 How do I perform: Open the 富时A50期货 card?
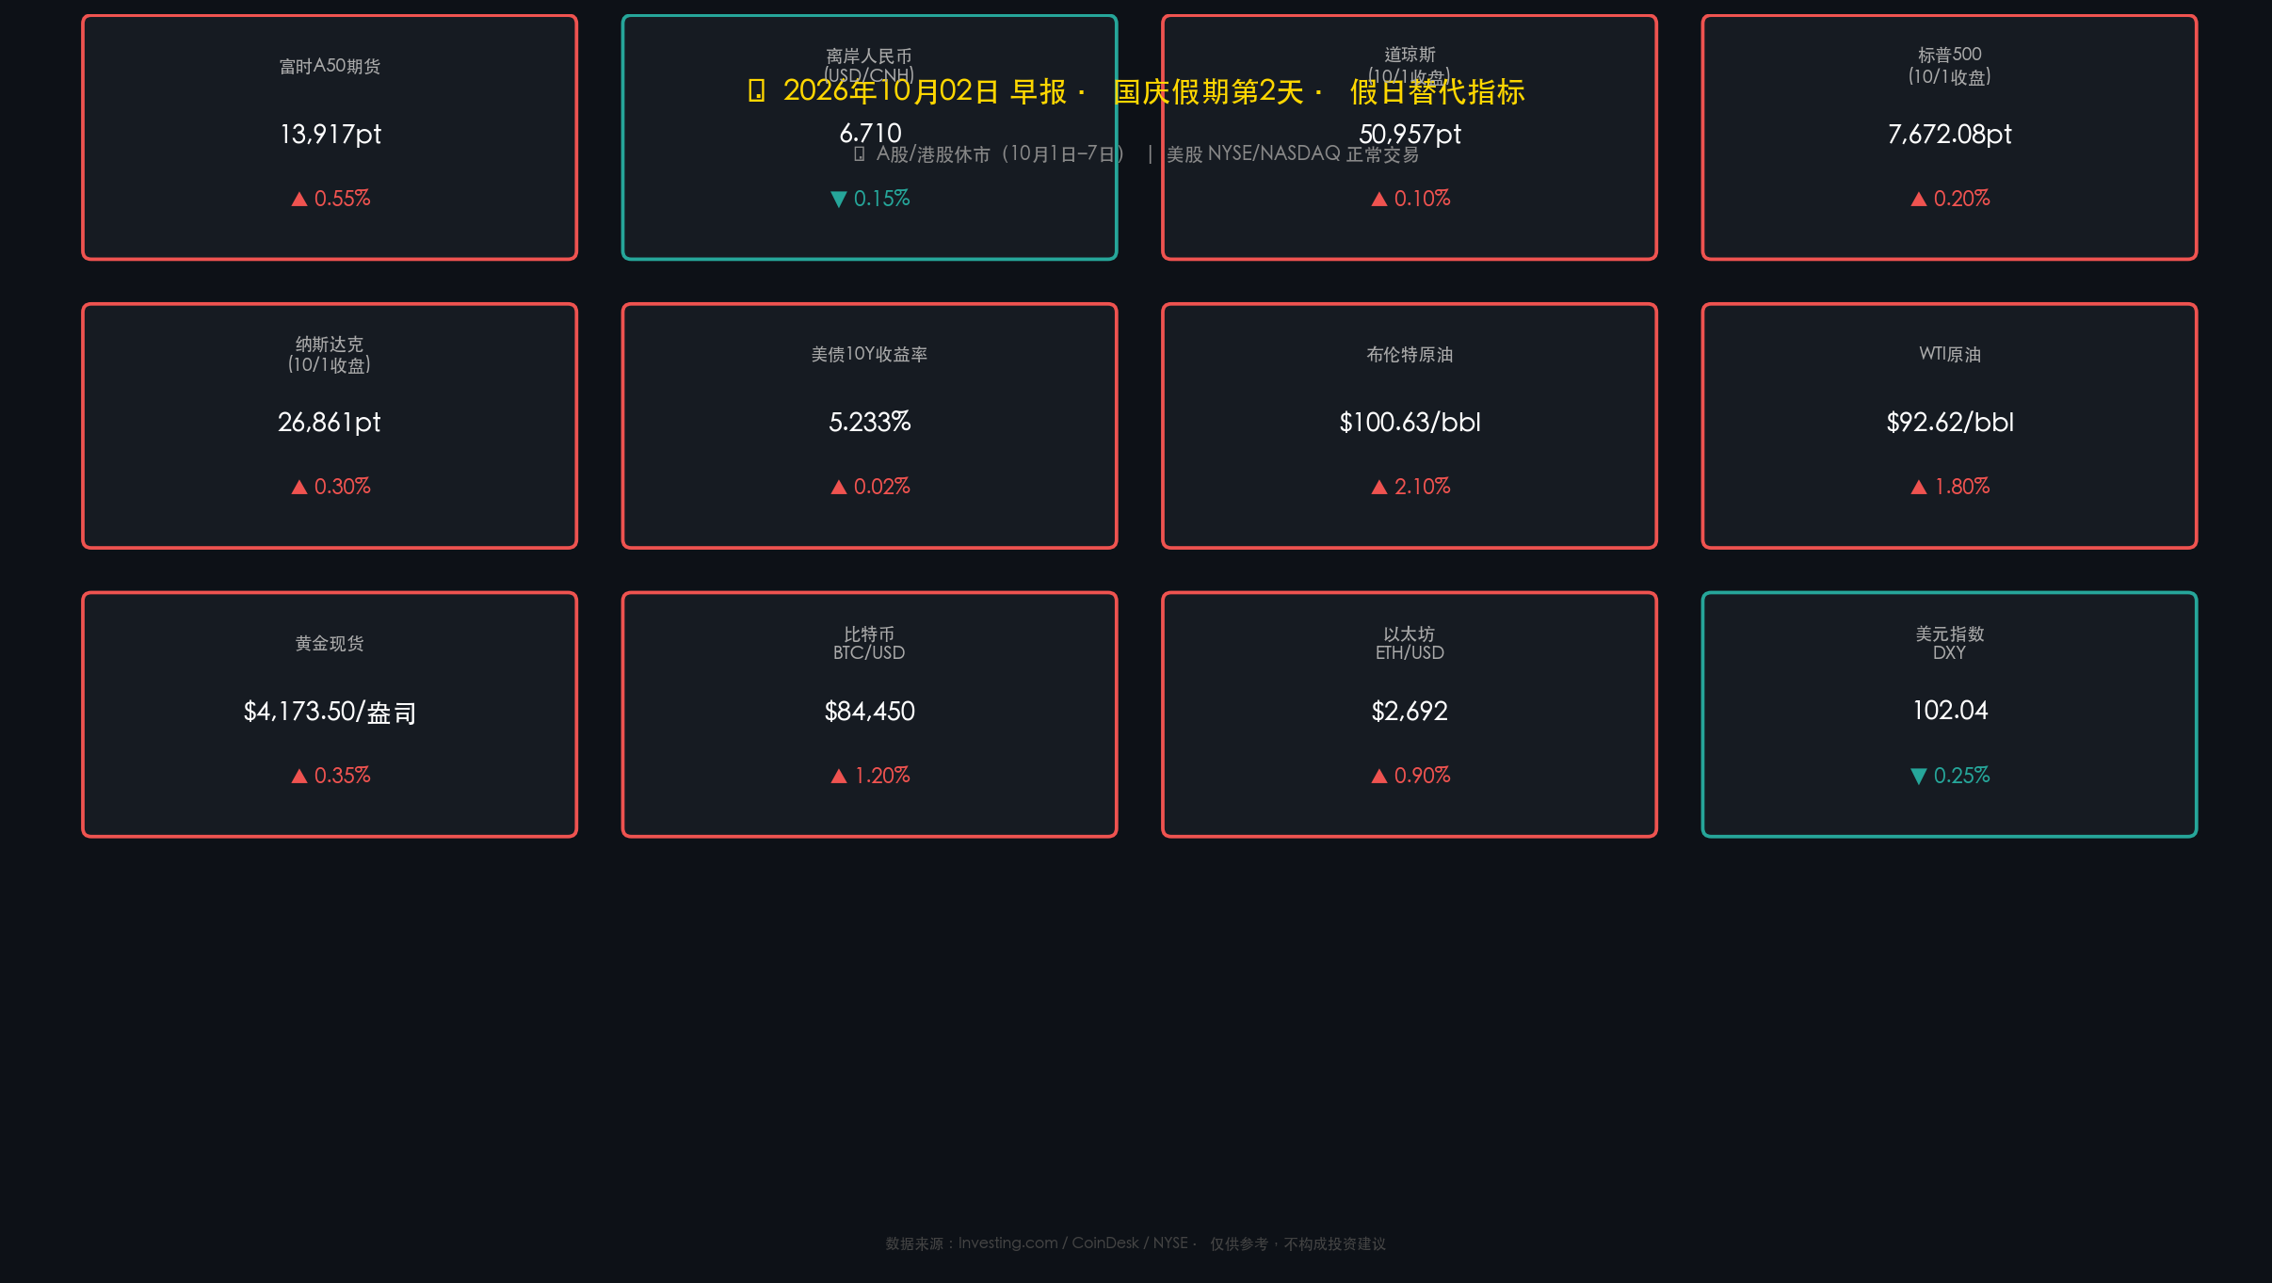pos(330,137)
